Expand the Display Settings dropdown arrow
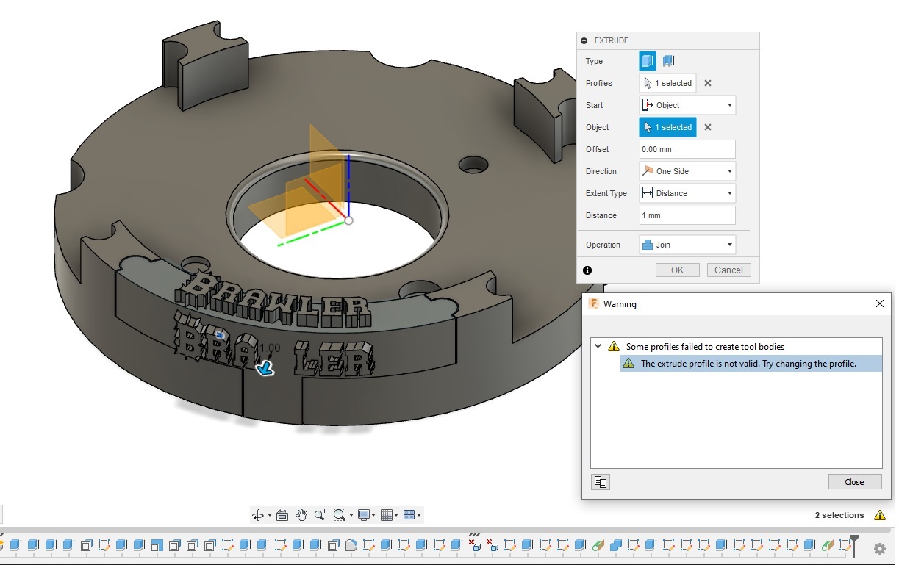The image size is (899, 565). pos(374,515)
